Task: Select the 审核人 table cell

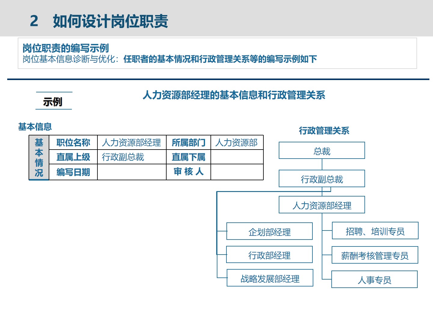Action: coord(189,172)
